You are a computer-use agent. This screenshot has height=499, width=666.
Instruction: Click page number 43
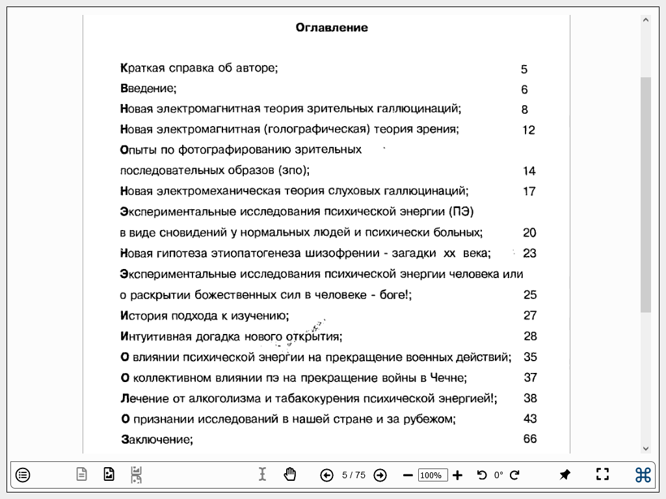(530, 419)
